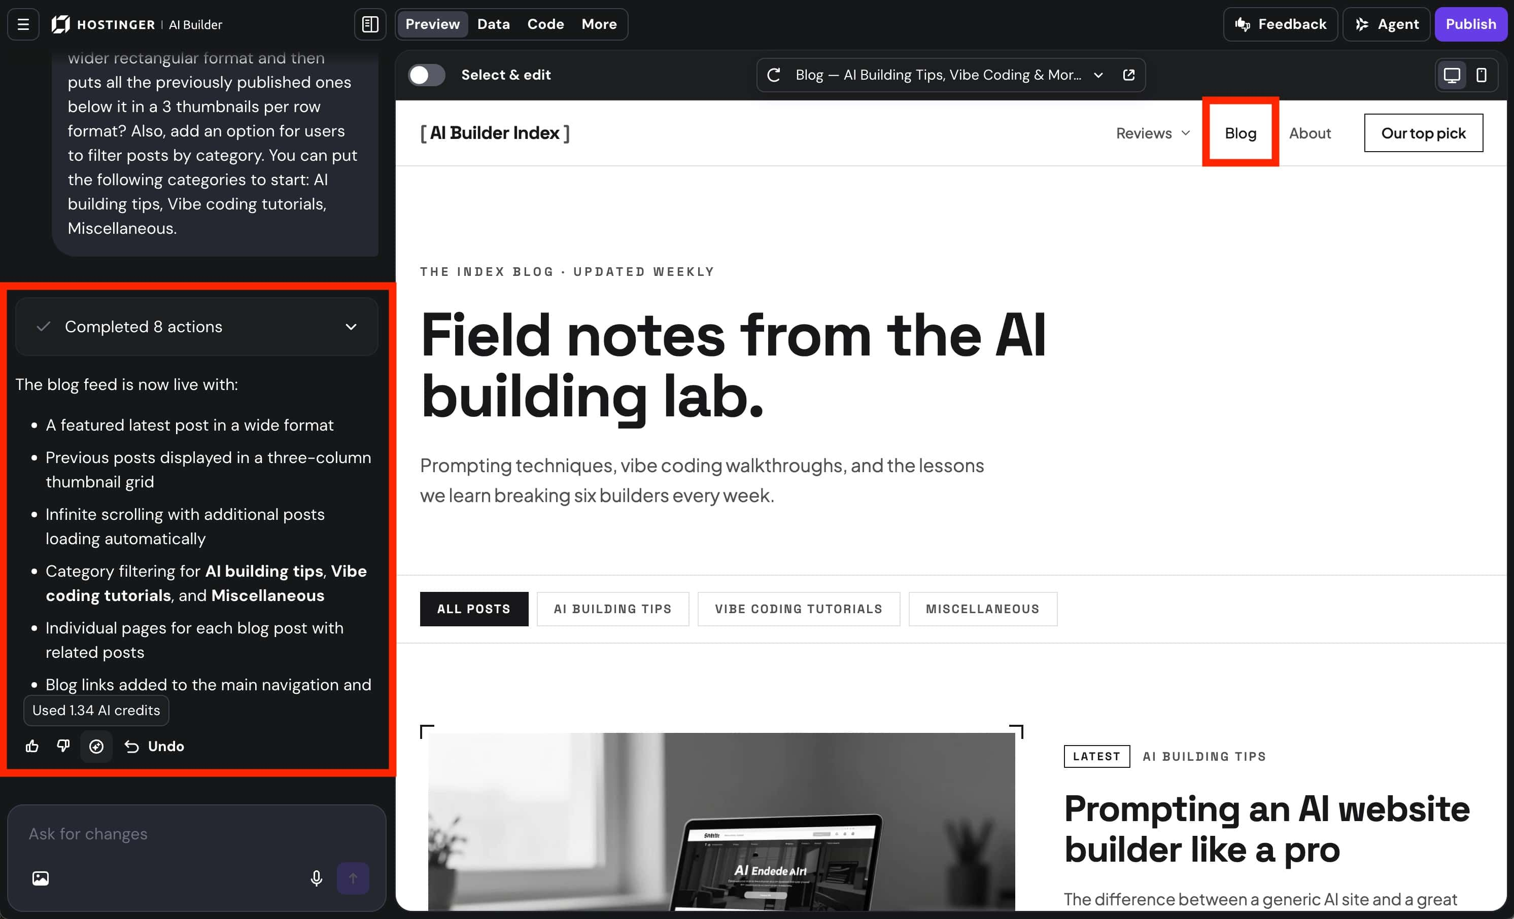Open the More tab
Viewport: 1514px width, 919px height.
(x=599, y=24)
